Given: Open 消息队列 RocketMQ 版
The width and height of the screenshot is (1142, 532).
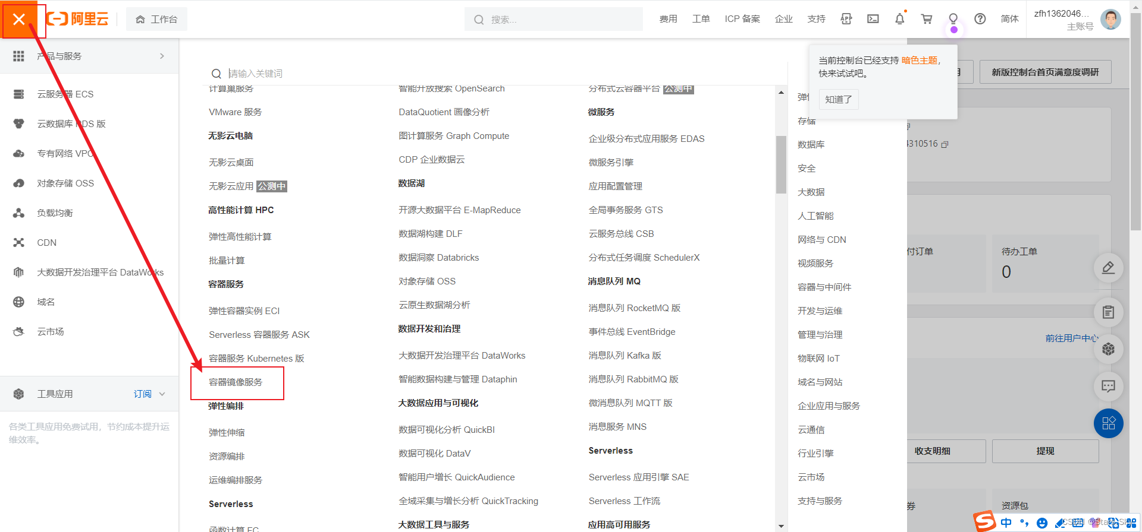Looking at the screenshot, I should [635, 308].
